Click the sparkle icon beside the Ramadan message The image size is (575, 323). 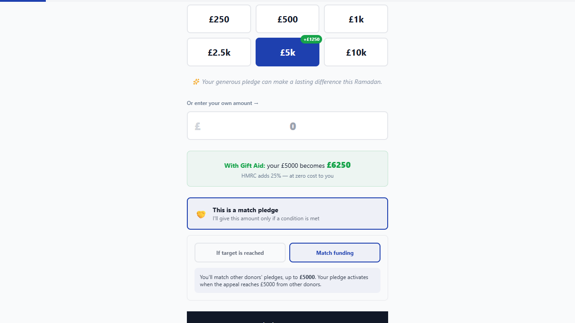click(196, 82)
